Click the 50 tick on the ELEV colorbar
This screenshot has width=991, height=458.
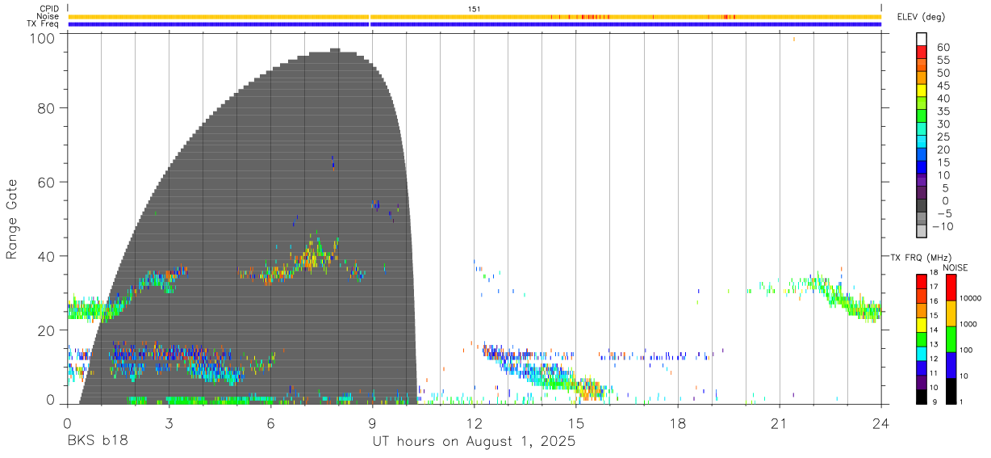[x=943, y=73]
